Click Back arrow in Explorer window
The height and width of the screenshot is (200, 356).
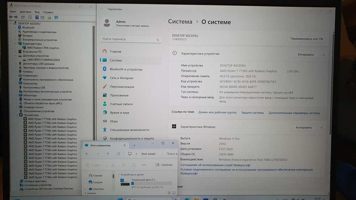(x=87, y=154)
